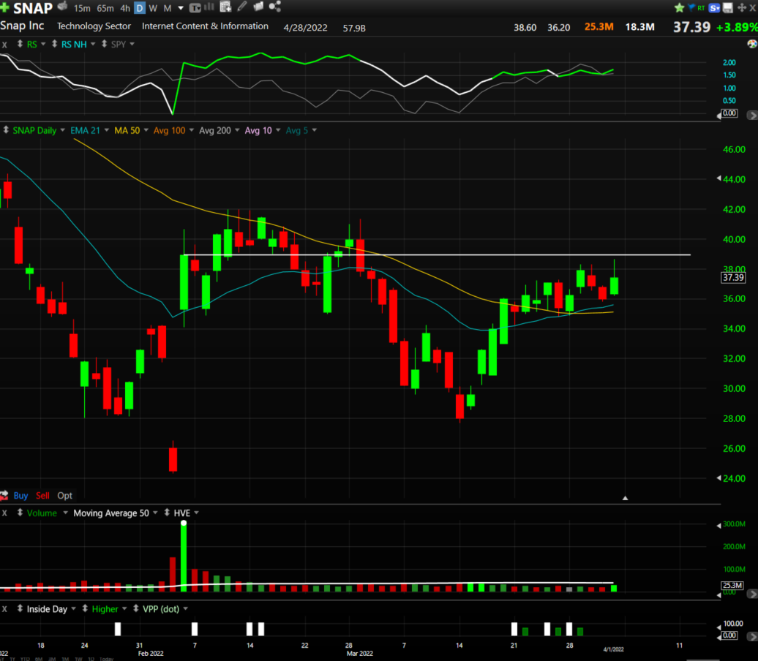Viewport: 758px width, 661px height.
Task: Select the D daily timeframe
Action: 140,8
